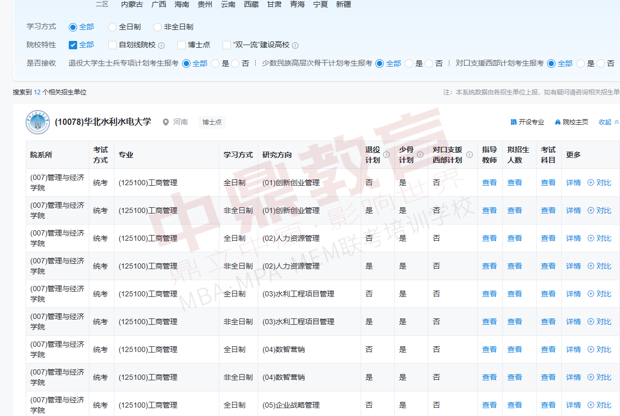Image resolution: width=620 pixels, height=416 pixels.
Task: Click 对比 plus icon for 非全日制 (02)人力资源管理 row
Action: [591, 266]
